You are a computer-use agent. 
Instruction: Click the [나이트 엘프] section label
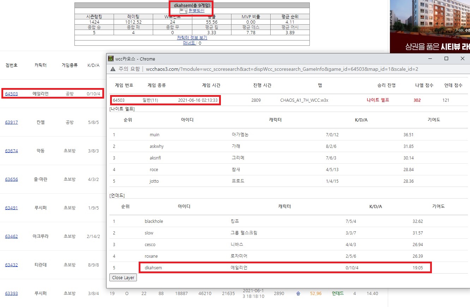(122, 109)
